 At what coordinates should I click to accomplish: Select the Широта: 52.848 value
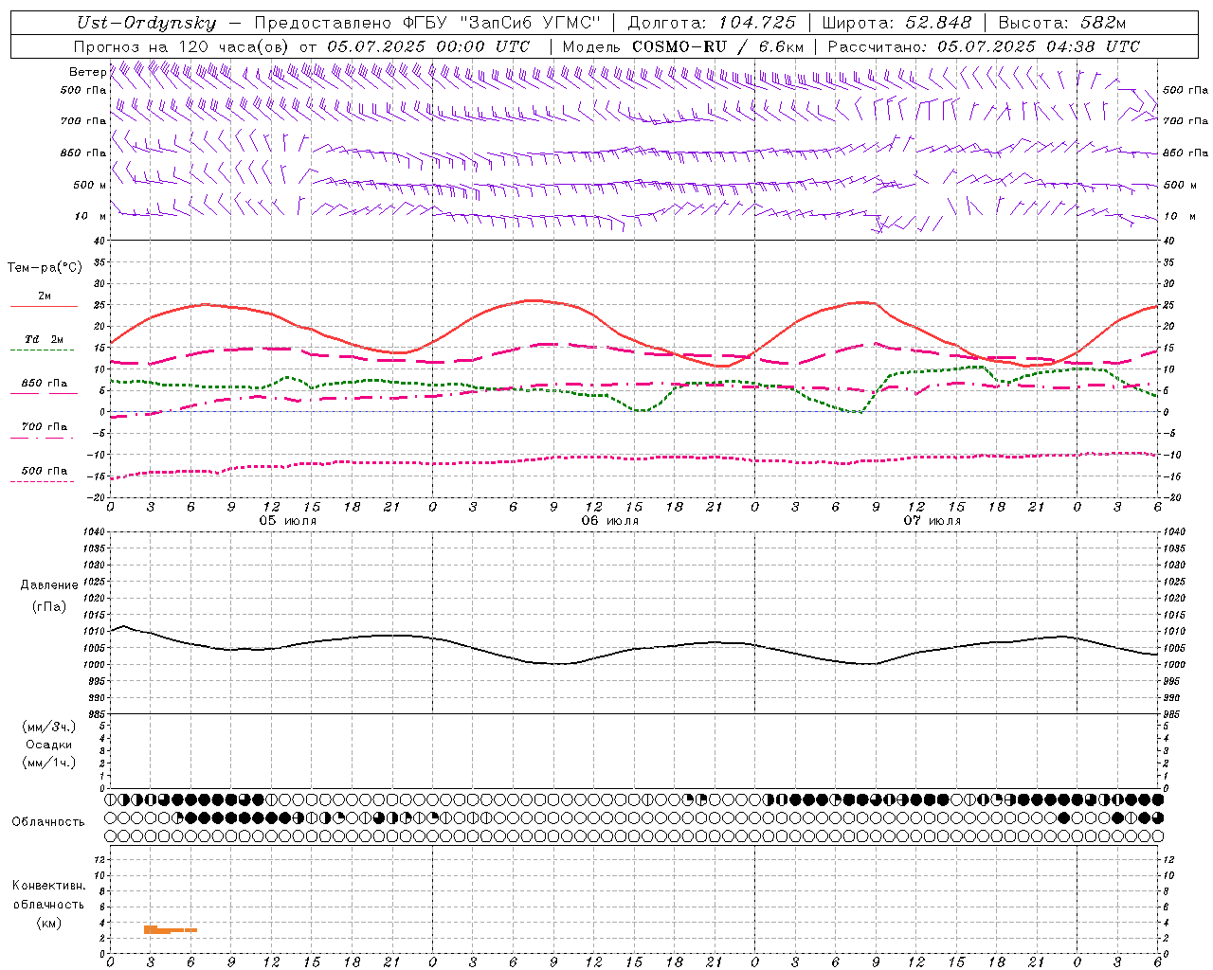click(x=896, y=23)
